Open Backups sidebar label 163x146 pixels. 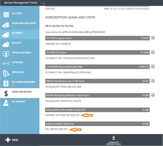pyautogui.click(x=16, y=43)
